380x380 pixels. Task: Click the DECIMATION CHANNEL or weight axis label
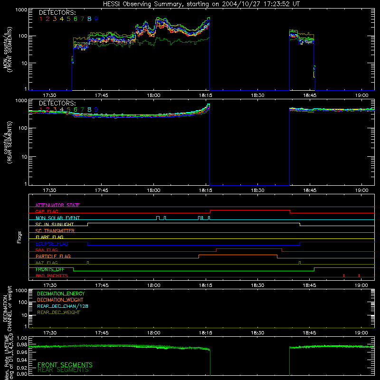pyautogui.click(x=8, y=308)
